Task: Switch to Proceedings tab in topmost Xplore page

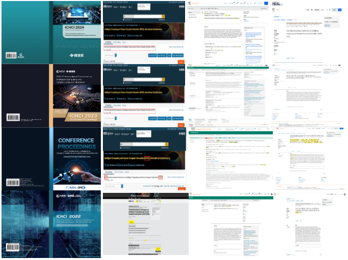Action: (x=108, y=42)
